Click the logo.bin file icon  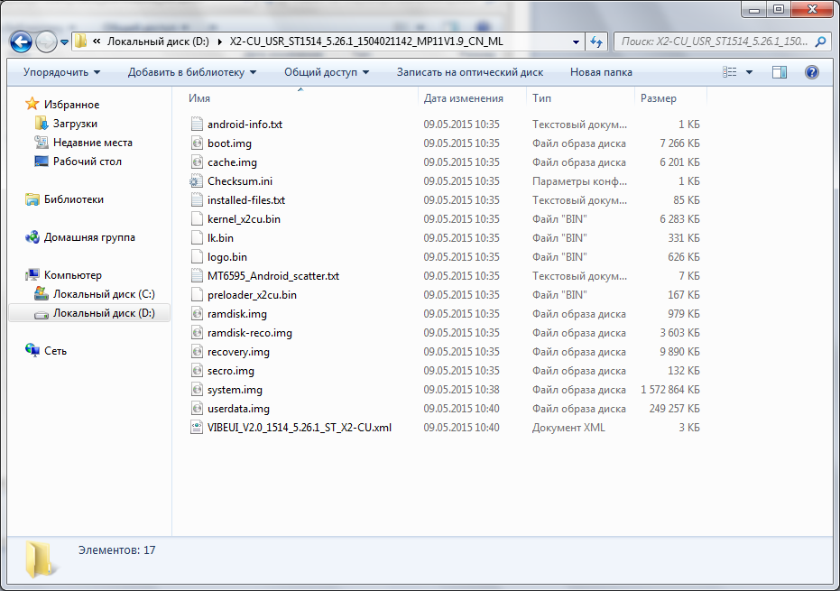click(x=197, y=256)
